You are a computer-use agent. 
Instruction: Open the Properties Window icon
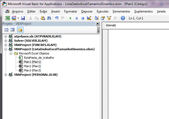coord(103,18)
